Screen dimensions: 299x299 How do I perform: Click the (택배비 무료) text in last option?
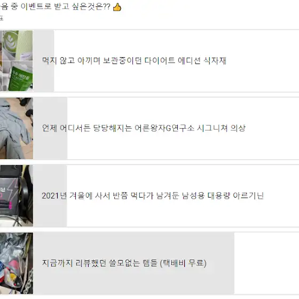tap(183, 263)
